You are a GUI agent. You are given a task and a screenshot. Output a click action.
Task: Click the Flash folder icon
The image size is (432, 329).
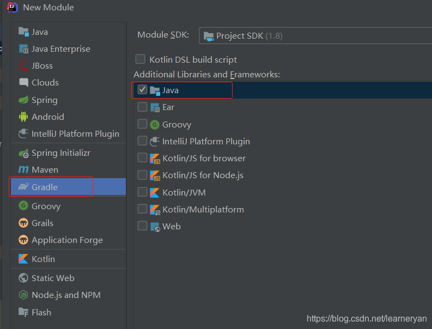(23, 312)
